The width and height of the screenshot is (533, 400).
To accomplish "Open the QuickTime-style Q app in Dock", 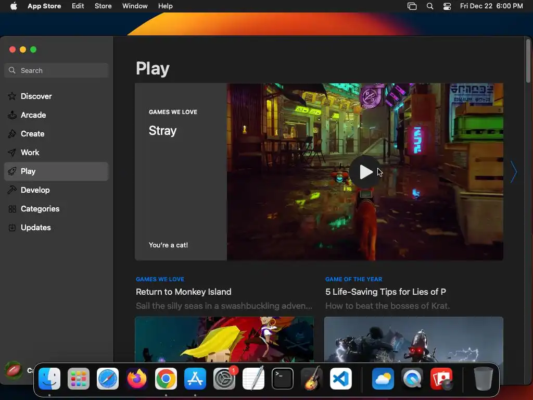I will 412,379.
